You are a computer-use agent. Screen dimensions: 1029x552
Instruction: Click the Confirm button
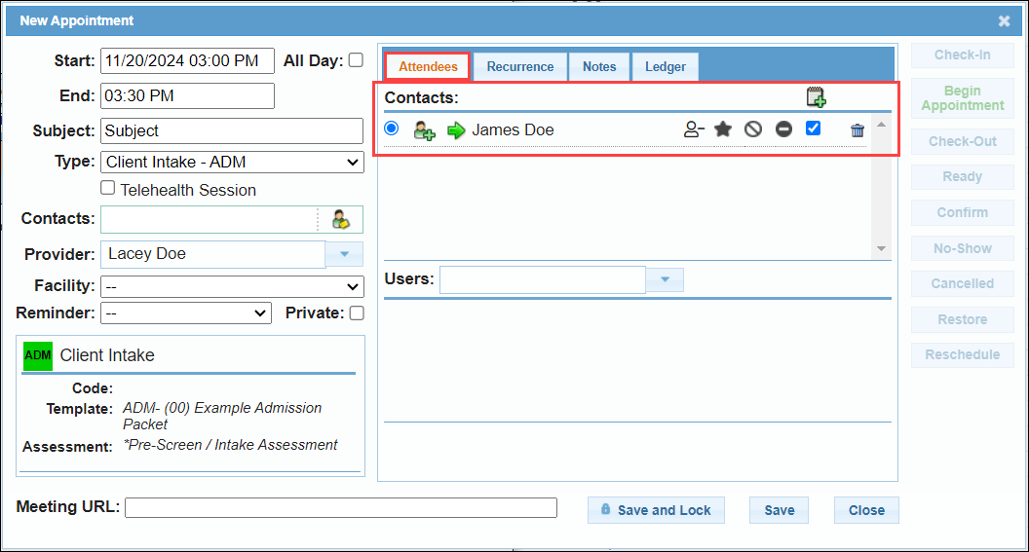(962, 212)
